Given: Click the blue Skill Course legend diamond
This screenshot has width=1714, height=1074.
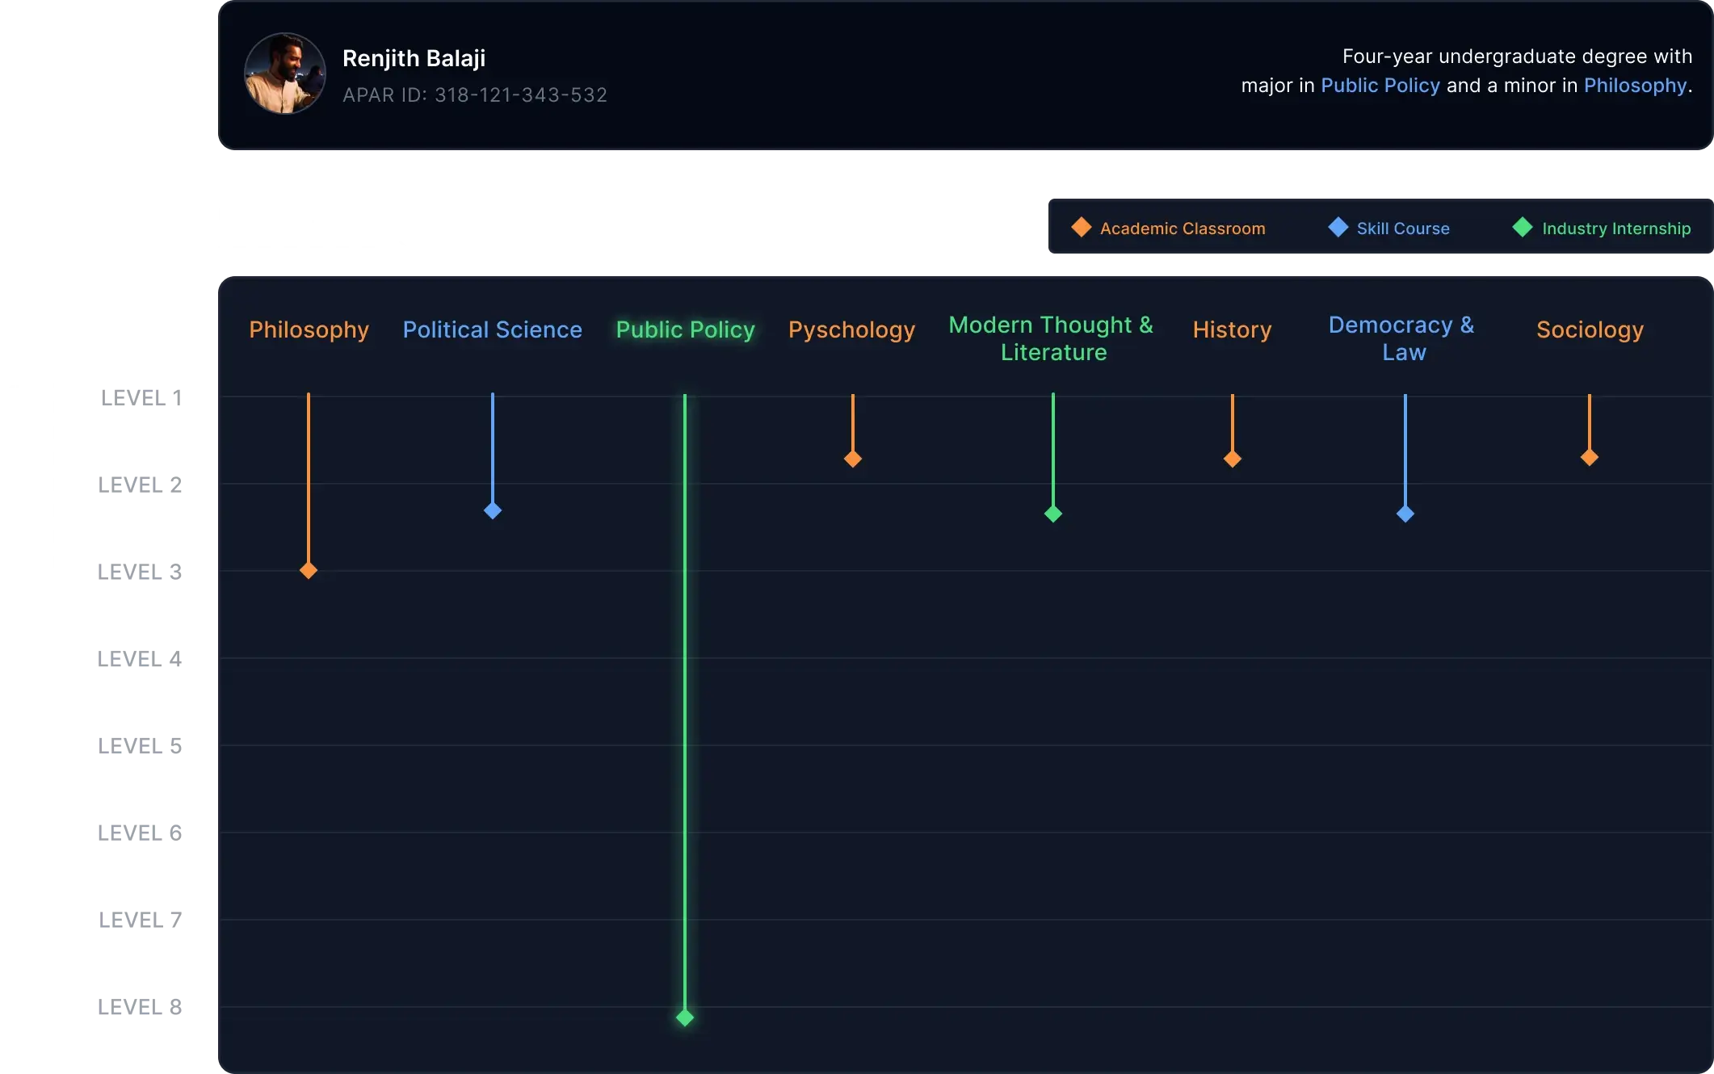Looking at the screenshot, I should tap(1338, 228).
